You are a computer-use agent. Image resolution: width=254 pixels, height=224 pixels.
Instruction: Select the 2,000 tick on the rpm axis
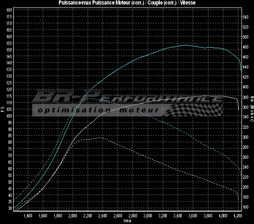click(x=72, y=216)
